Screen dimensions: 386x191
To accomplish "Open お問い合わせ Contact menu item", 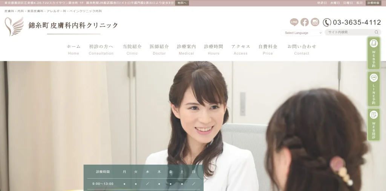I will pyautogui.click(x=302, y=49).
